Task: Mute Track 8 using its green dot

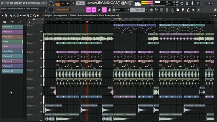Action: point(41,94)
